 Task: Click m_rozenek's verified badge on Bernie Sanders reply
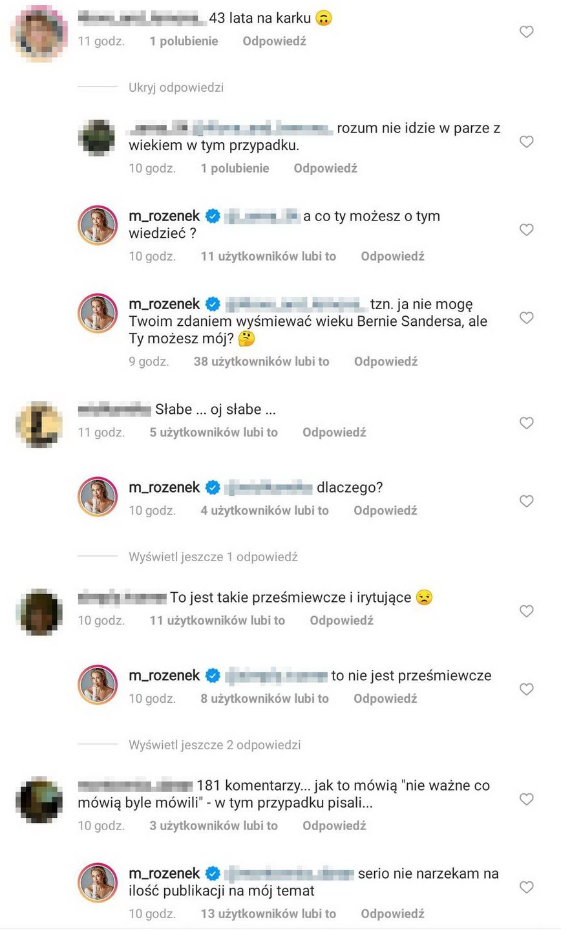tap(212, 304)
